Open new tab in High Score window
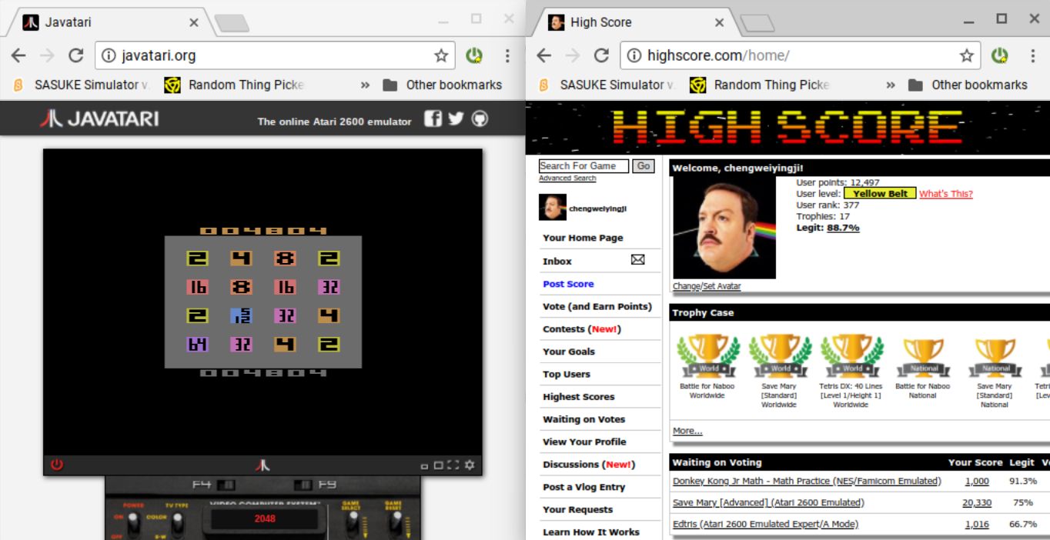Screen dimensions: 1050x540 tap(757, 24)
